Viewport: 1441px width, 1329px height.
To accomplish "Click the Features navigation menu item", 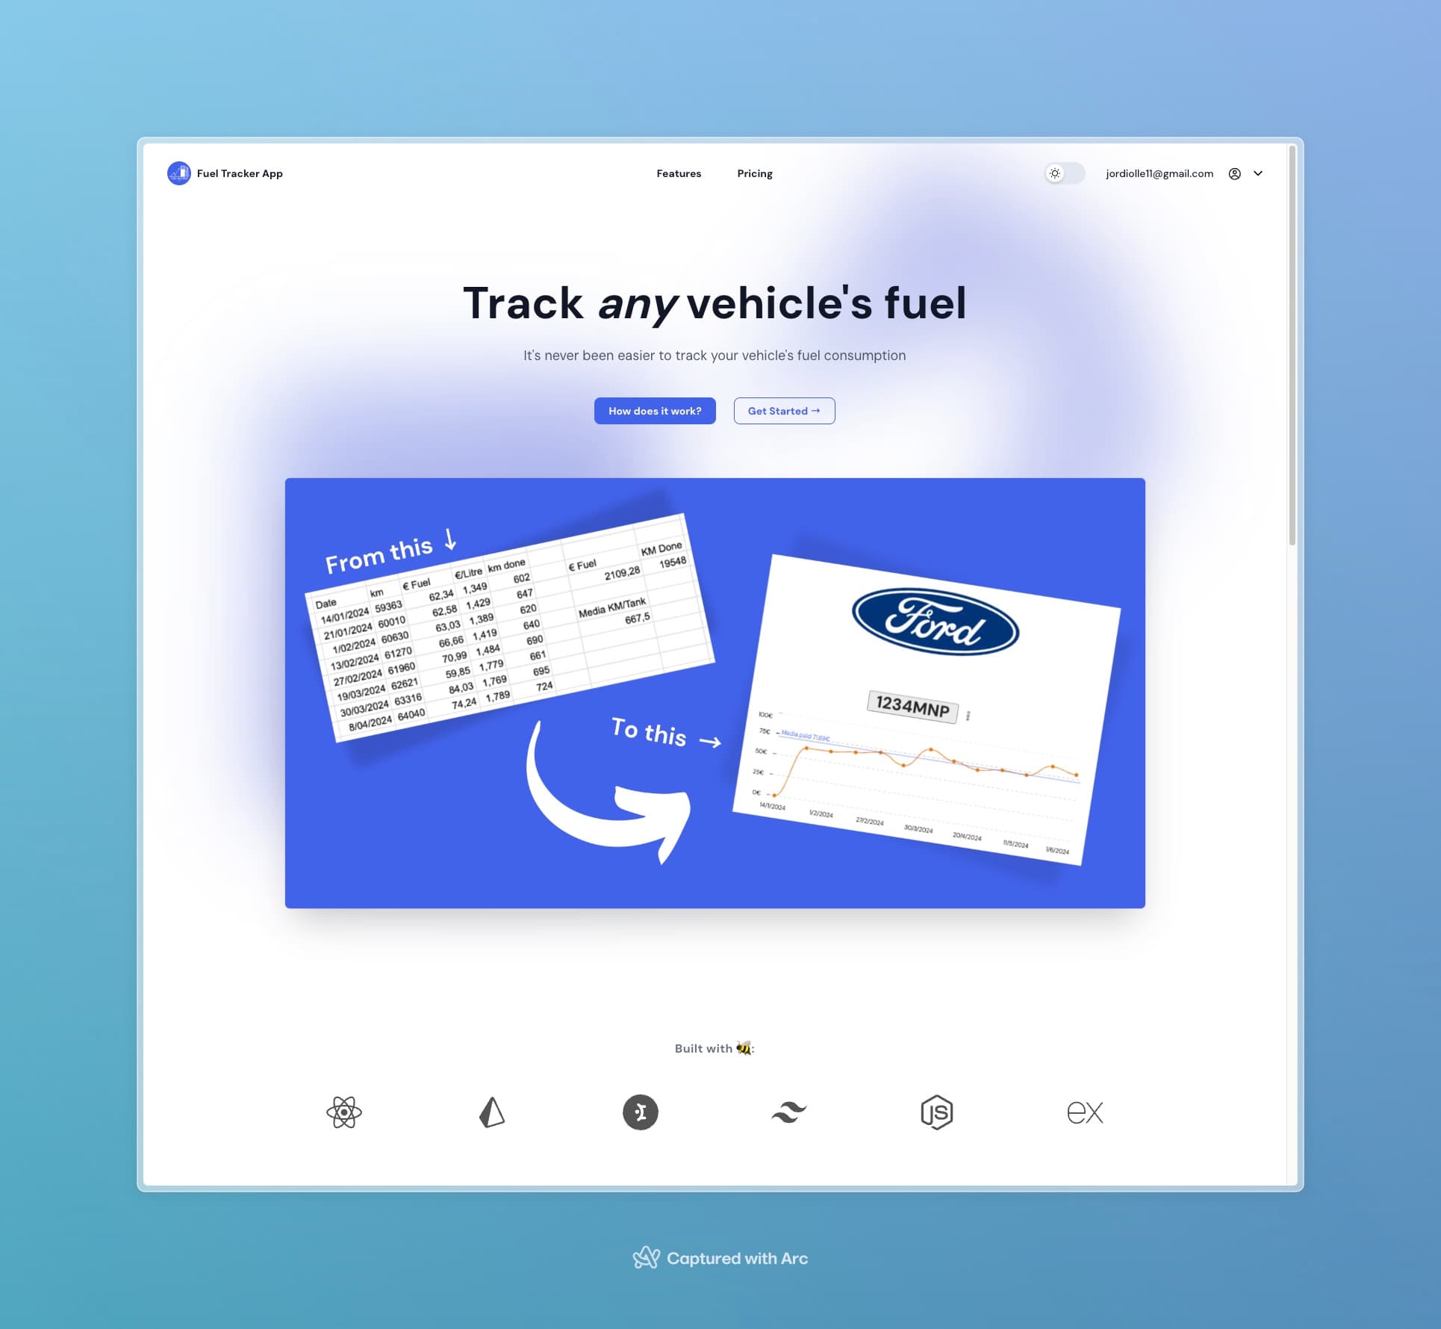I will coord(679,173).
